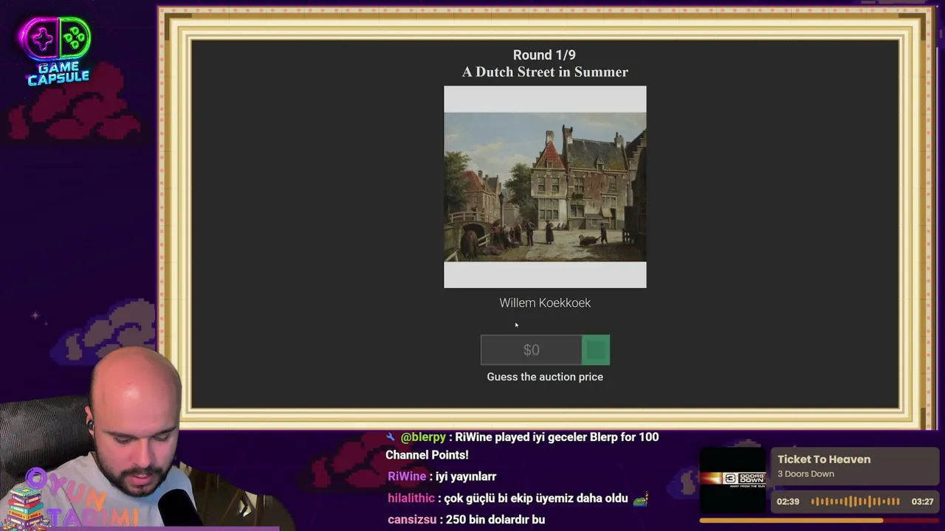The height and width of the screenshot is (531, 945).
Task: Click the Game Capsule controller logo
Action: (57, 49)
